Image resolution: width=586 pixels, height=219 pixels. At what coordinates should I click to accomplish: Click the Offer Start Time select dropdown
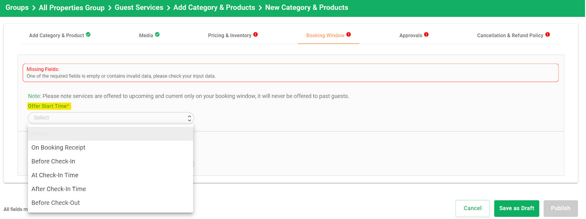click(111, 118)
